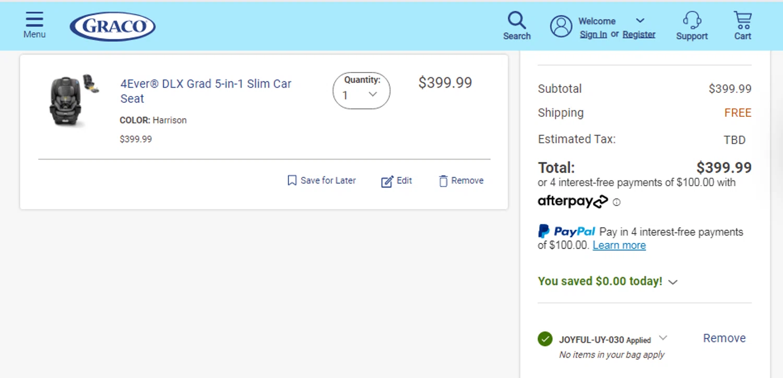Click the JOYFUL-UY-030 promo code text

(x=591, y=340)
